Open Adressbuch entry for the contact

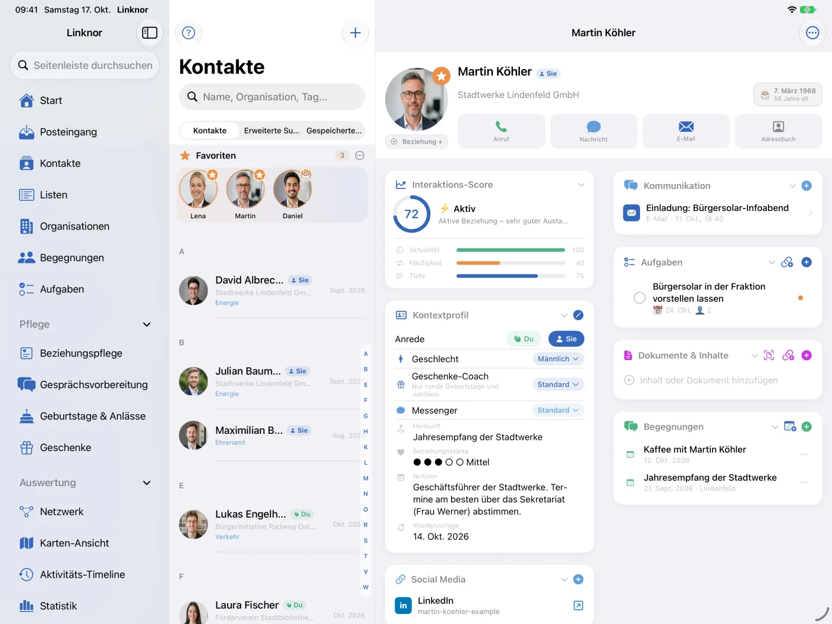coord(779,131)
